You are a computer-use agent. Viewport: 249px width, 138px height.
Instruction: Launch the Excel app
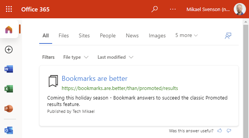tap(9, 89)
